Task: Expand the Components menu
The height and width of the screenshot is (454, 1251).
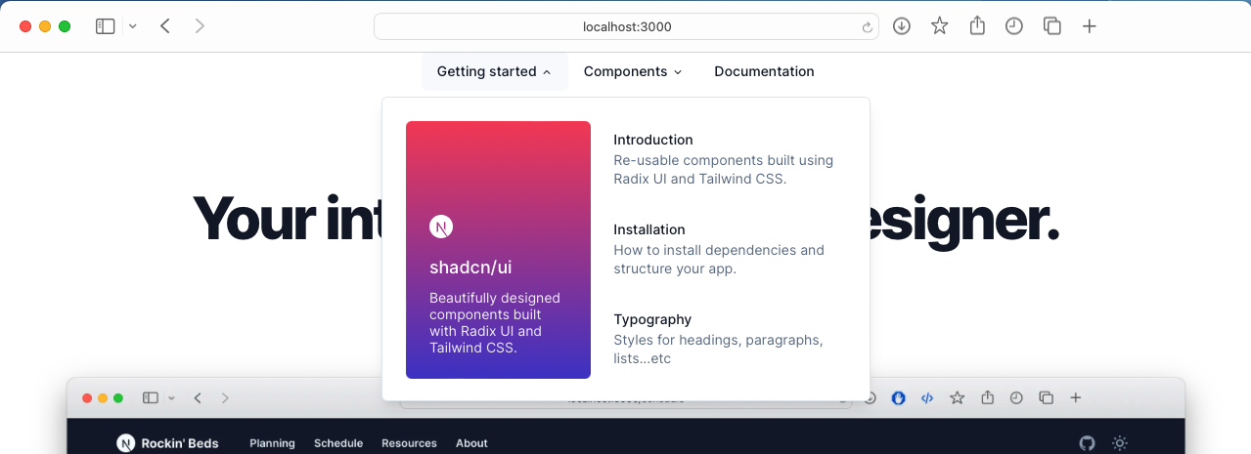Action: (x=633, y=71)
